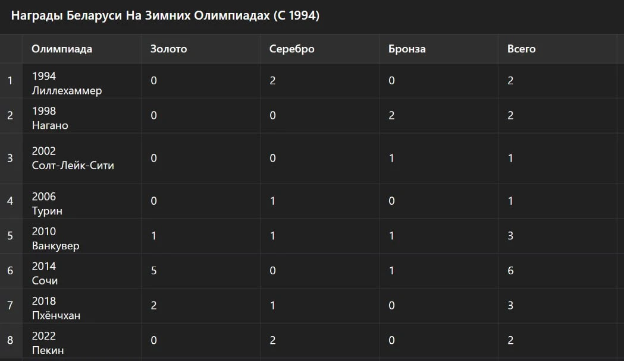
Task: Click the total value 6 for 2014
Action: [510, 271]
